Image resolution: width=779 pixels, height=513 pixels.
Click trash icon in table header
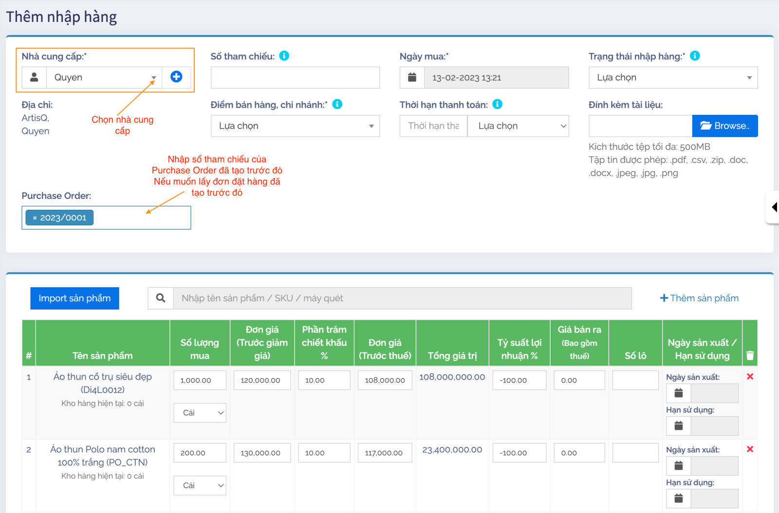pyautogui.click(x=750, y=356)
